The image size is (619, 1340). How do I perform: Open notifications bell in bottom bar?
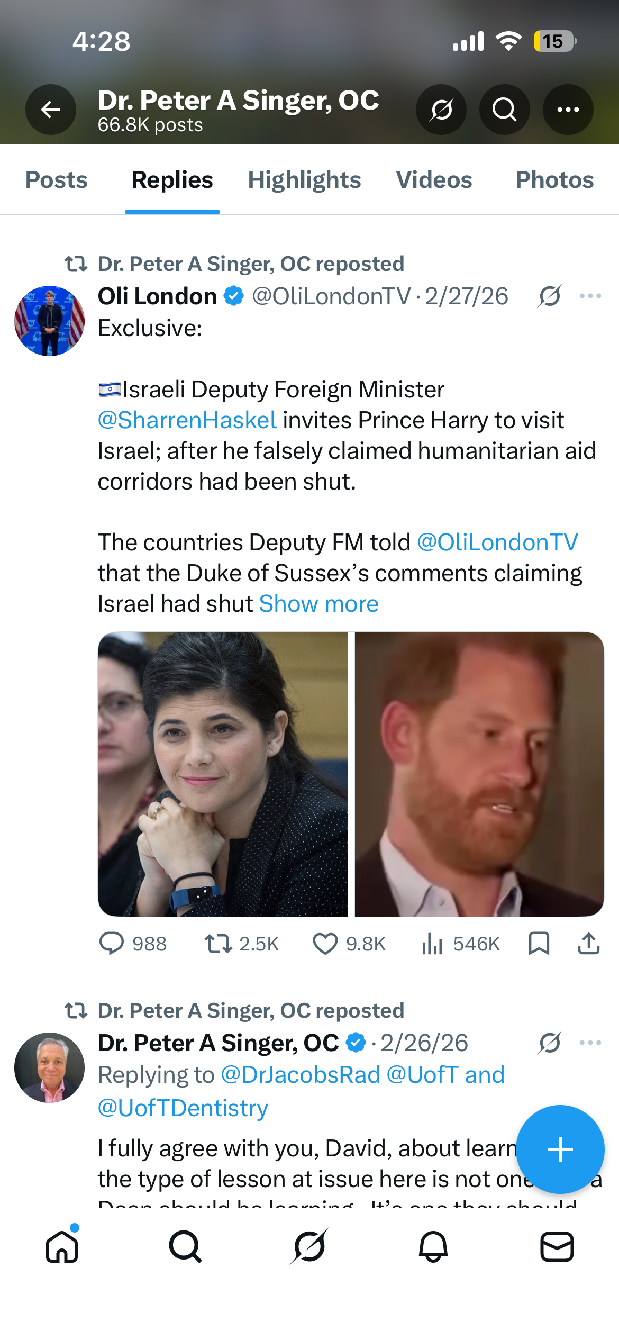(433, 1247)
